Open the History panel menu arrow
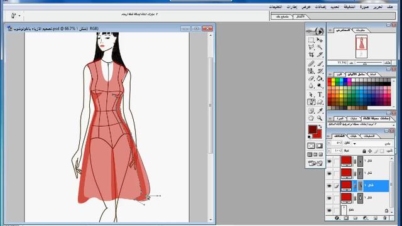Viewport: 402px width, 226px height. pyautogui.click(x=330, y=119)
